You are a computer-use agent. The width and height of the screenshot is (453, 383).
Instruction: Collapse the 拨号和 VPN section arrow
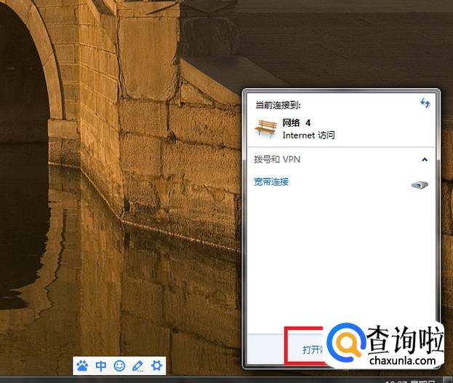(x=425, y=159)
